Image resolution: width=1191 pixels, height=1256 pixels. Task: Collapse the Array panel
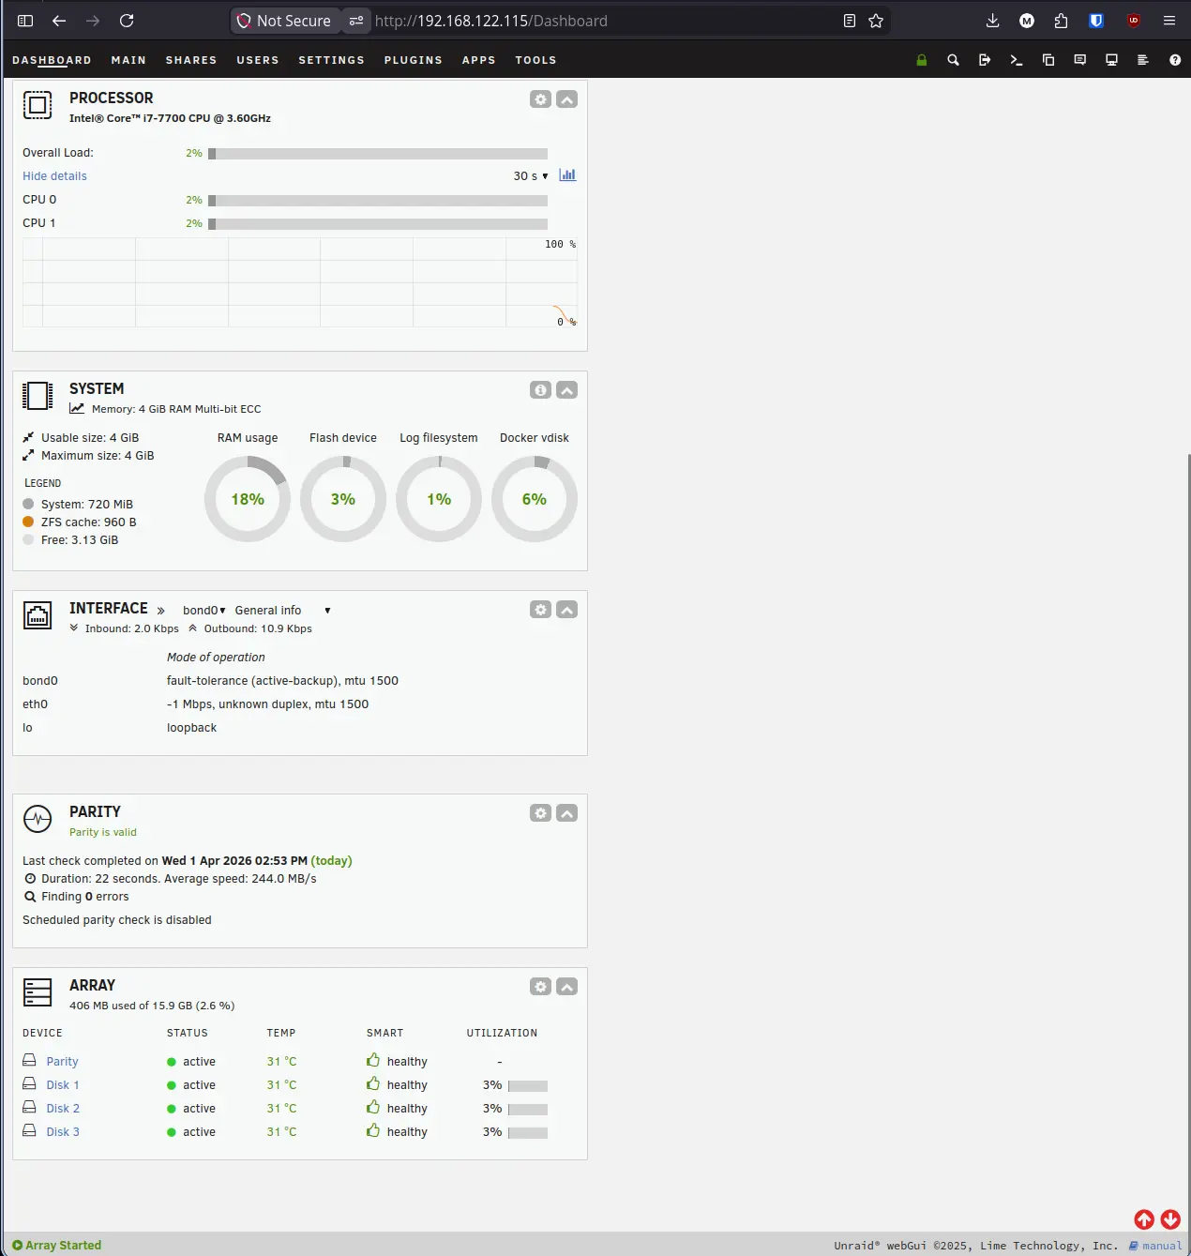pos(566,987)
